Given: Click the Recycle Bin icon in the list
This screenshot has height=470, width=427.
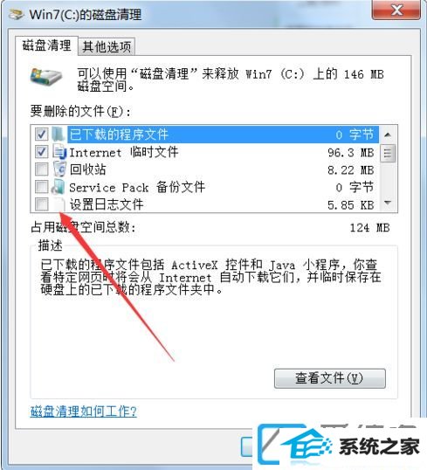Looking at the screenshot, I should coord(59,169).
